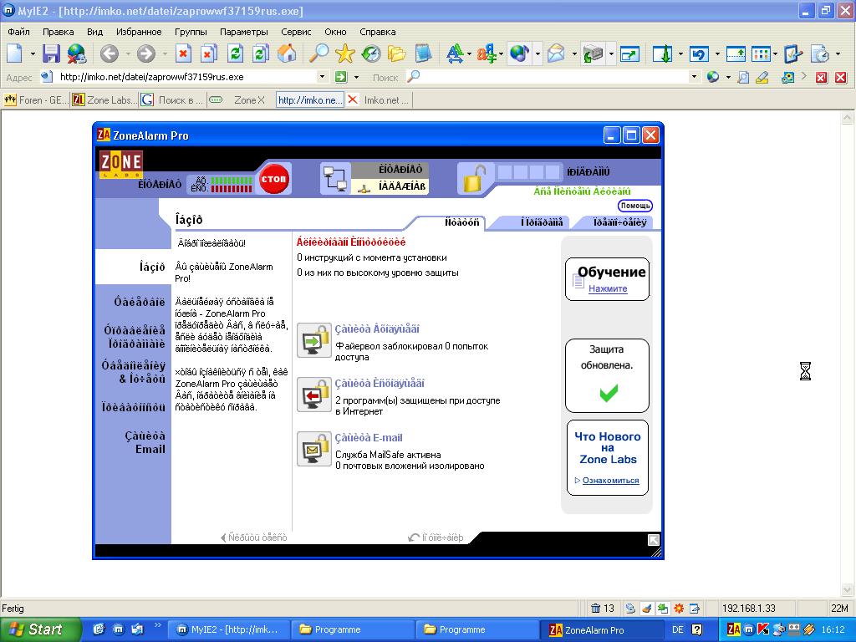The width and height of the screenshot is (856, 642).
Task: Click the yellow folders toolbar icon
Action: coord(397,53)
